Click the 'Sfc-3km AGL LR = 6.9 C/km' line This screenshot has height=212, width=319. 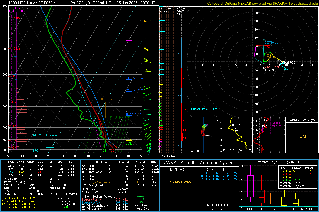point(20,198)
